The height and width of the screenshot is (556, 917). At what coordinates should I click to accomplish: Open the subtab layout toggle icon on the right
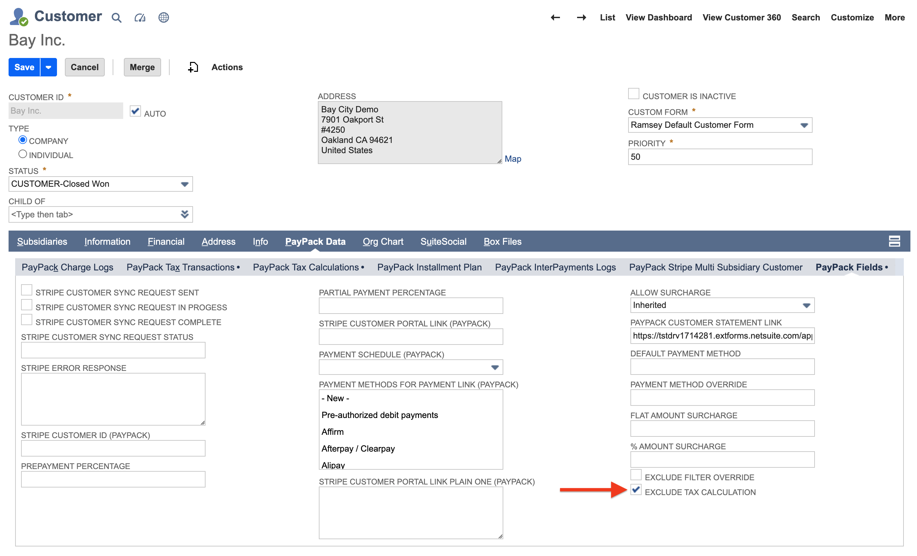click(x=894, y=241)
